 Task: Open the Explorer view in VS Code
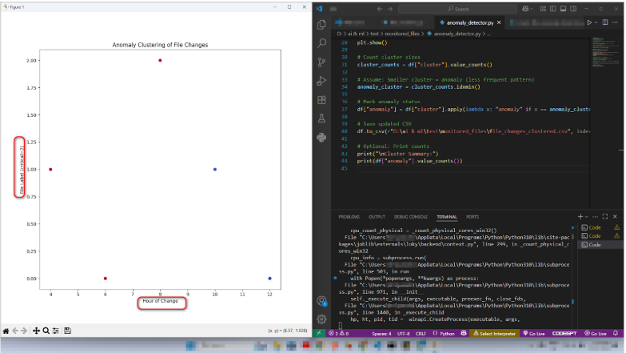point(321,25)
